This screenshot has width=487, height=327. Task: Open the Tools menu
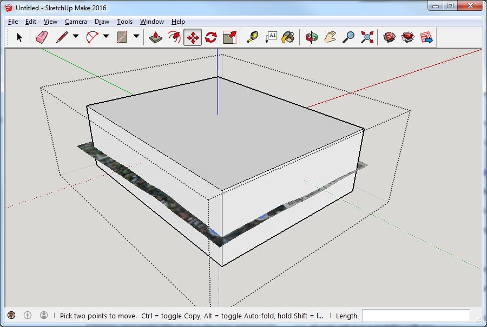(124, 22)
